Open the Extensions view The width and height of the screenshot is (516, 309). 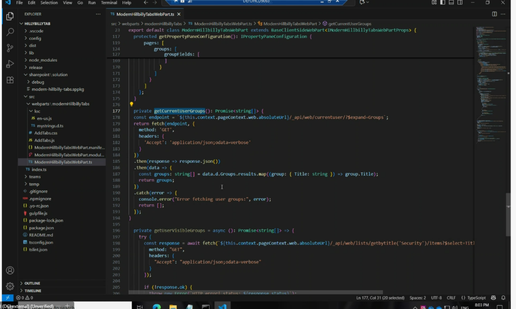10,80
